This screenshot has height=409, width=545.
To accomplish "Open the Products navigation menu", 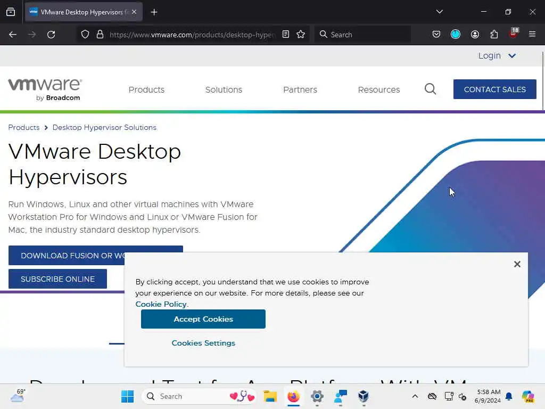I will pyautogui.click(x=146, y=89).
